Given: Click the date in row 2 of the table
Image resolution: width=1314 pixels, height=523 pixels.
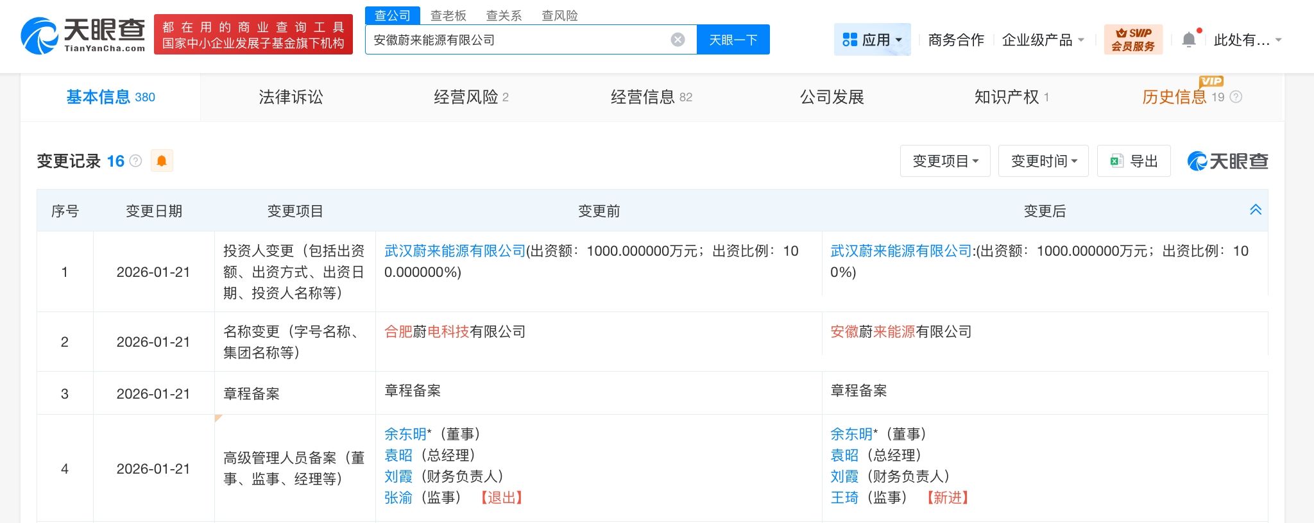Looking at the screenshot, I should (153, 342).
